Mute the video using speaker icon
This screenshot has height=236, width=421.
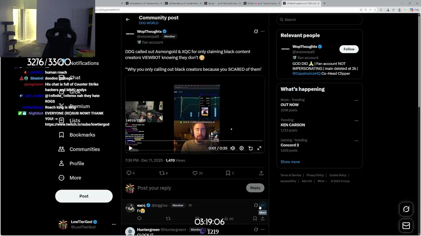click(x=233, y=148)
